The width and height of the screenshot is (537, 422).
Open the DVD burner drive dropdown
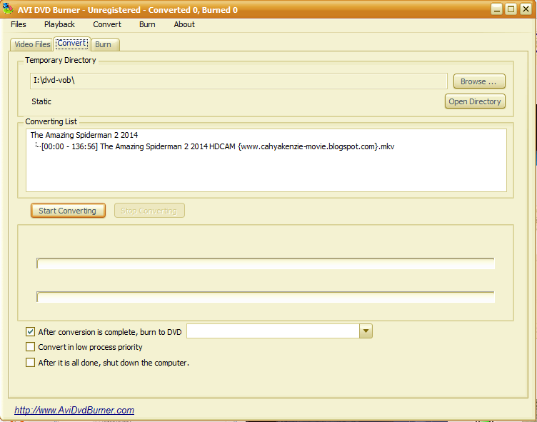[366, 331]
